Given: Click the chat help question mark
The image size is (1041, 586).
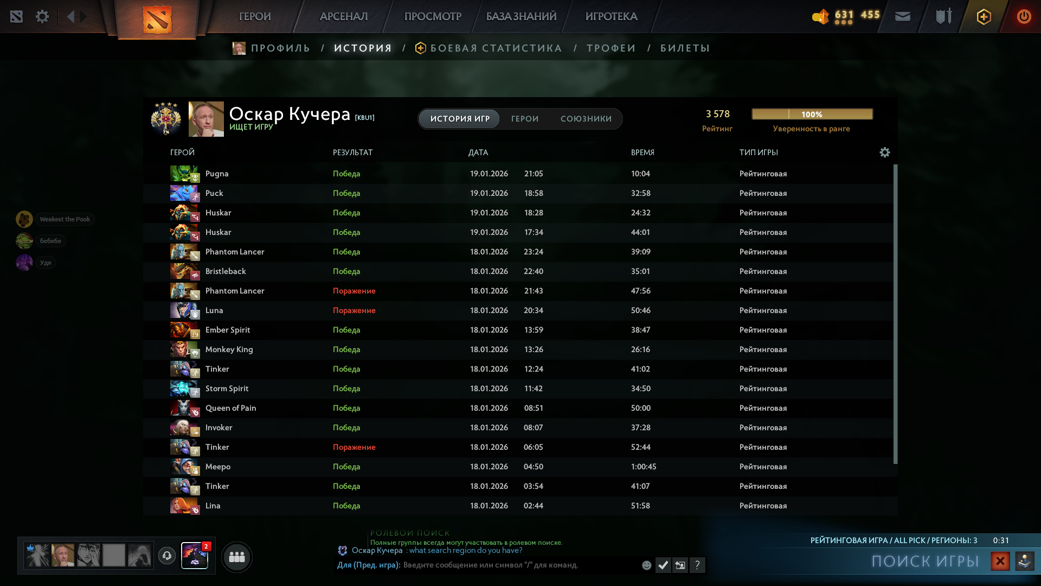Looking at the screenshot, I should [x=697, y=565].
